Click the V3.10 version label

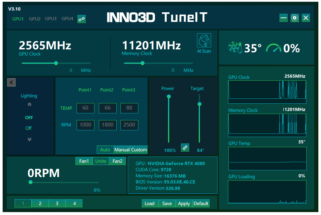pos(14,9)
